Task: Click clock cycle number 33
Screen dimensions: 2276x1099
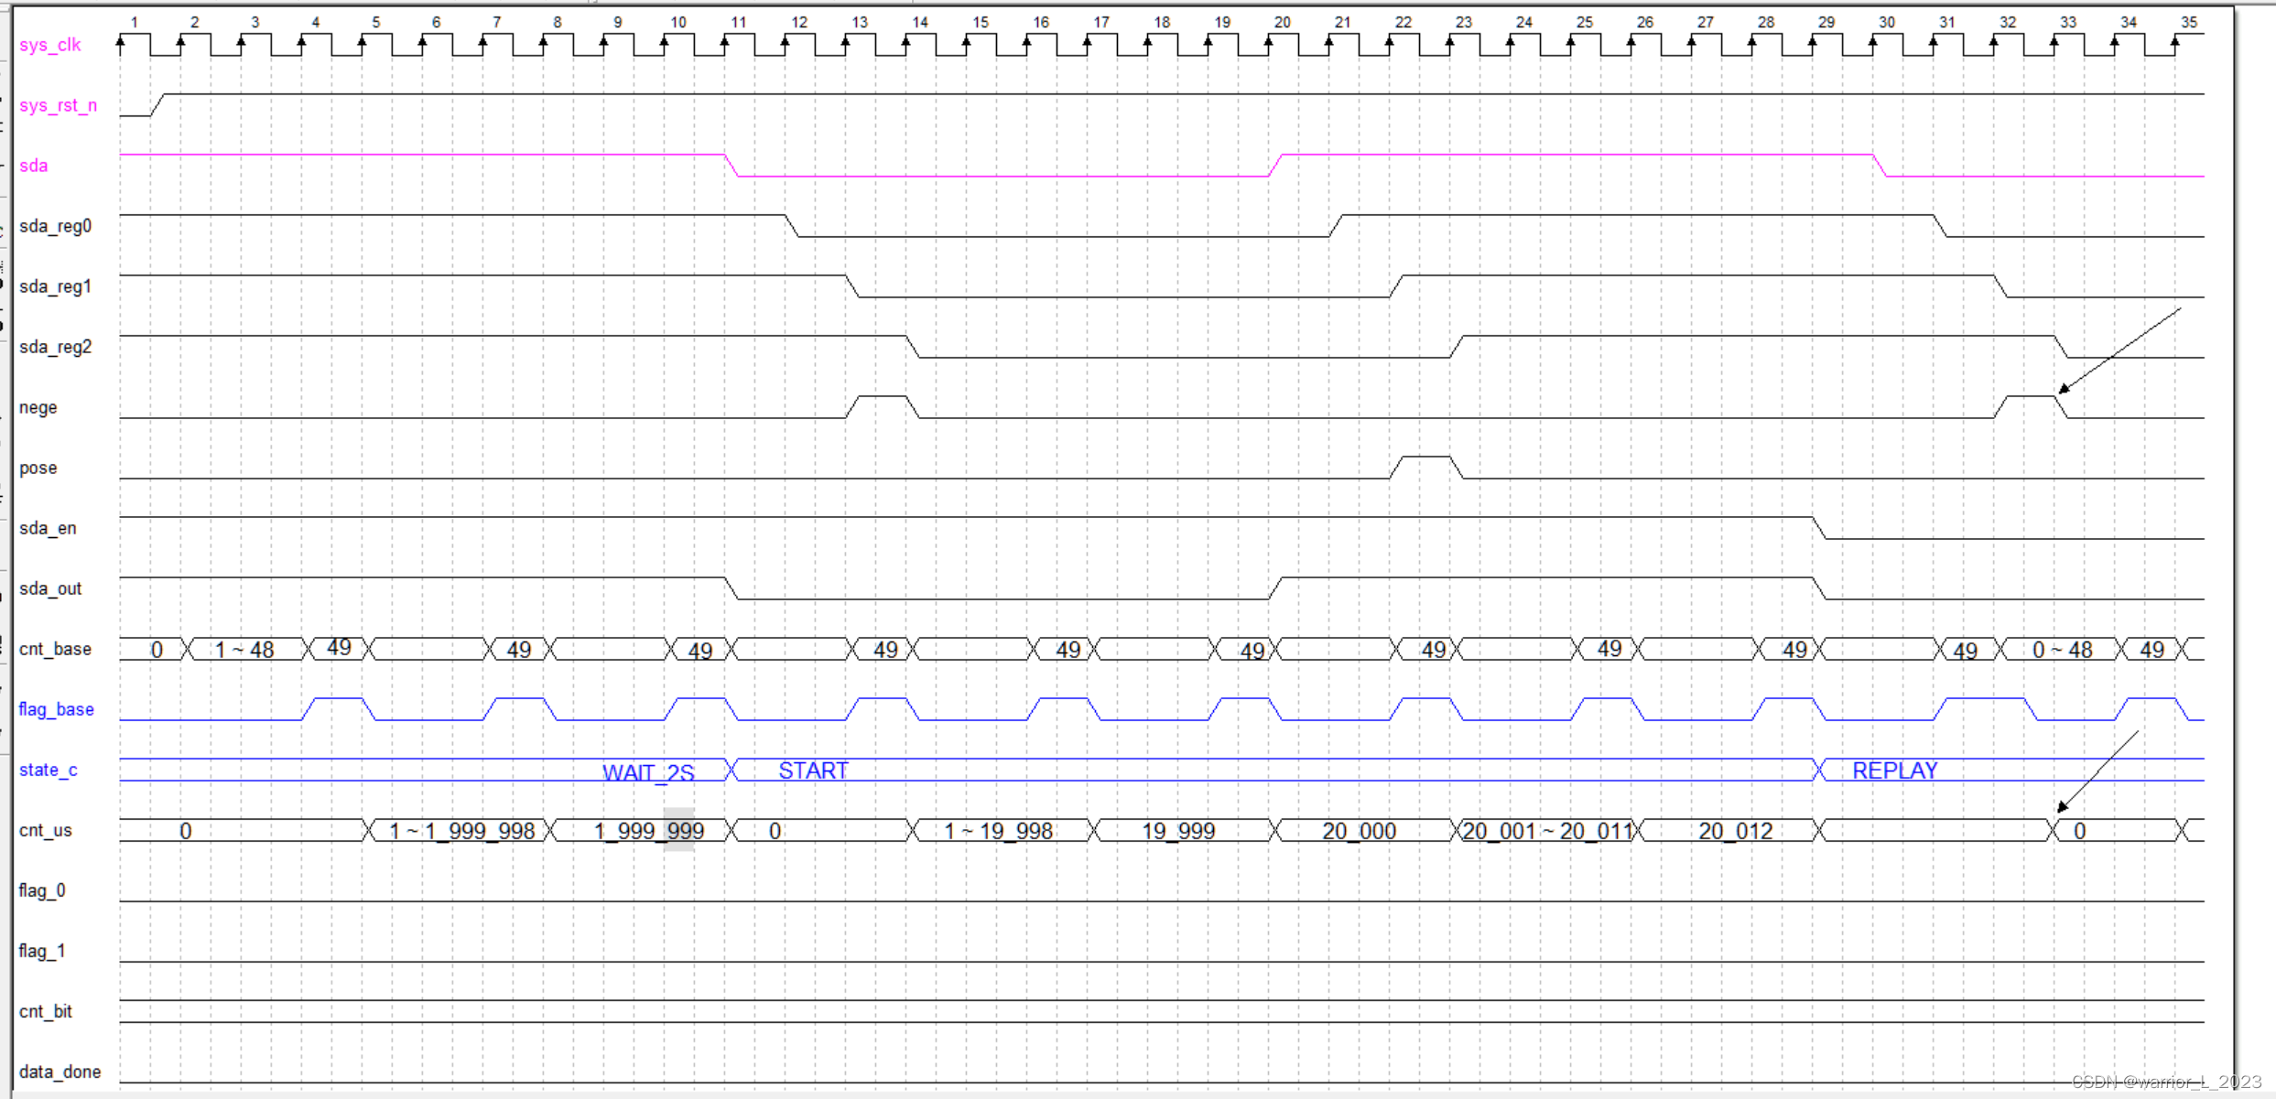Action: [x=2067, y=22]
